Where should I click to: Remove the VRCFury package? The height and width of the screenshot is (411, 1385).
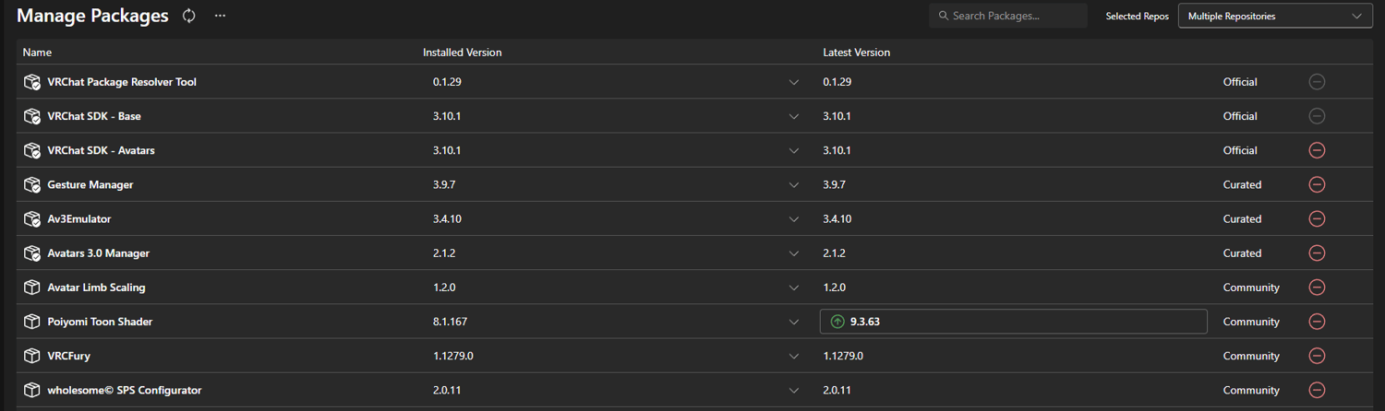tap(1317, 356)
